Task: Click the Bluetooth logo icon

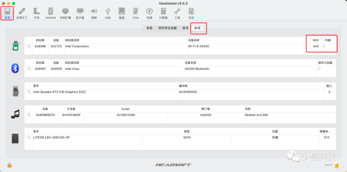Action: pos(15,68)
